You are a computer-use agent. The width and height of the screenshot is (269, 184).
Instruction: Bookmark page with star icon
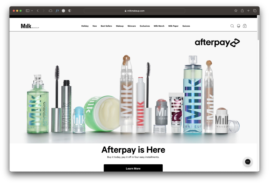[x=236, y=11]
